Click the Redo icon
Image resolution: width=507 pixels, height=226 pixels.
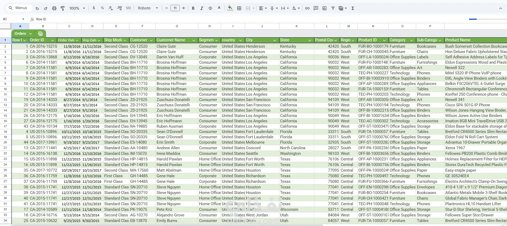[x=46, y=8]
